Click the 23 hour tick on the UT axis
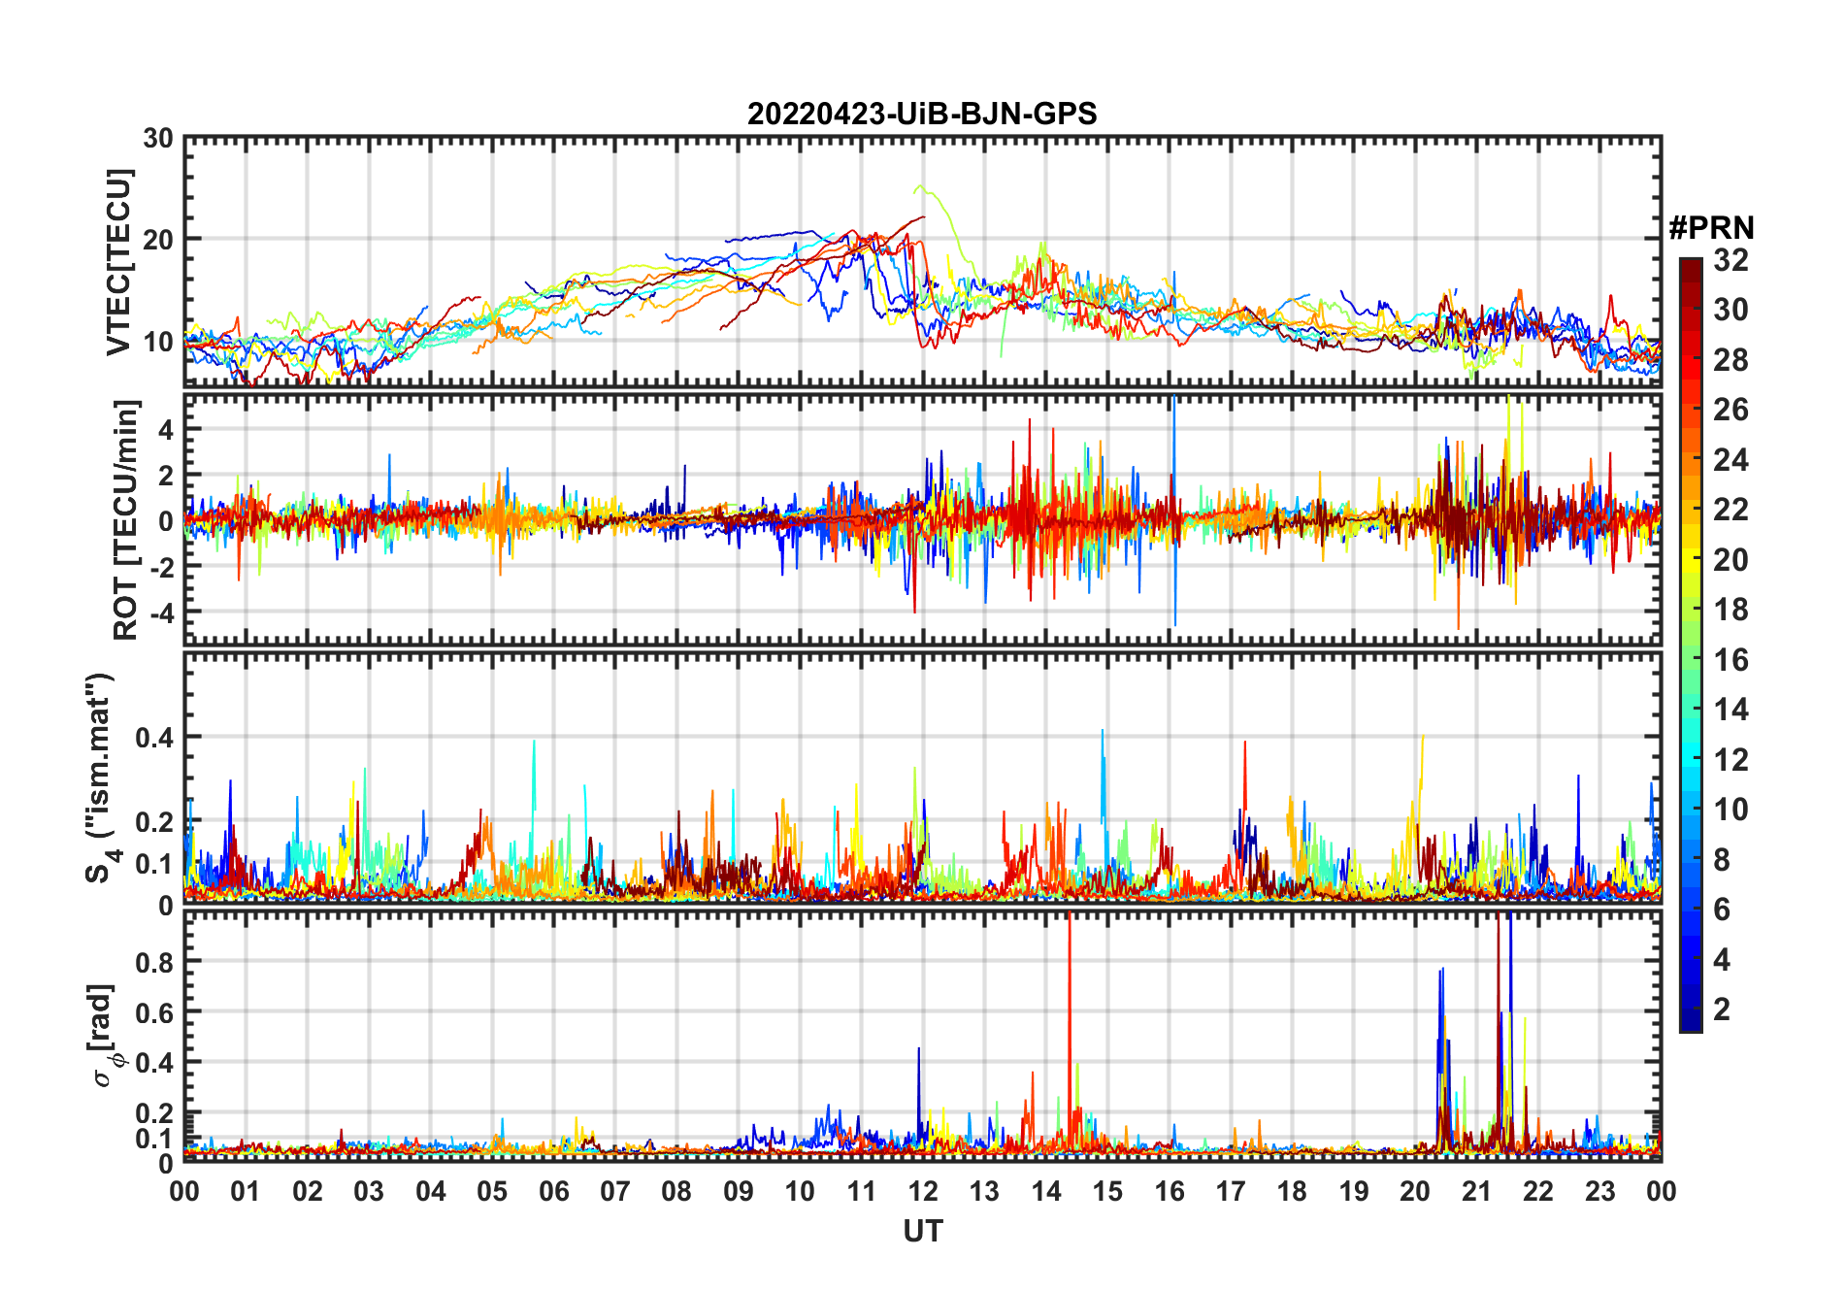This screenshot has width=1846, height=1291. pos(1599,1192)
